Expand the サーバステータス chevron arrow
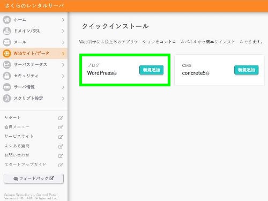This screenshot has width=268, height=201. click(x=63, y=65)
